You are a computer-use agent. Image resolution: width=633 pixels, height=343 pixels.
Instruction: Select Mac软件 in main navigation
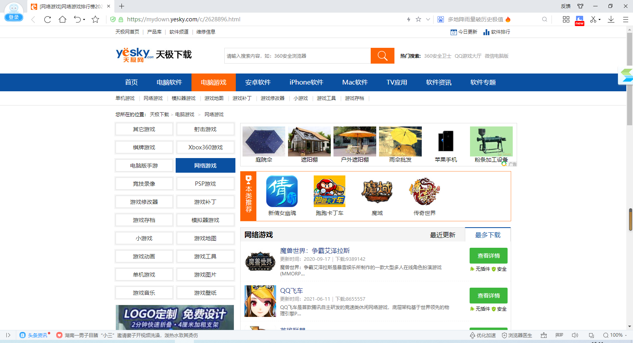coord(355,82)
